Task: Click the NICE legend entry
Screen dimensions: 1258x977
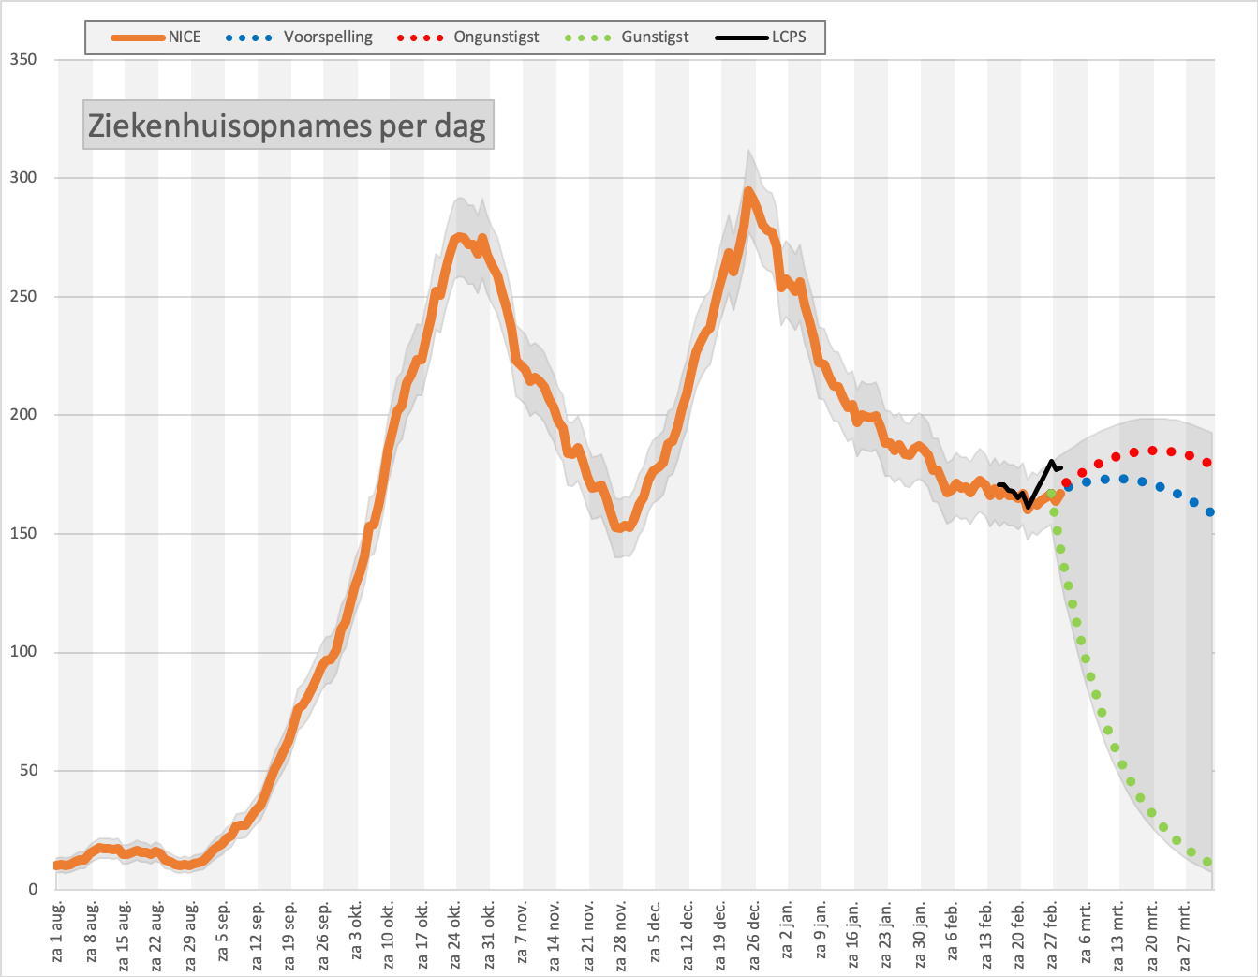Action: pos(155,37)
